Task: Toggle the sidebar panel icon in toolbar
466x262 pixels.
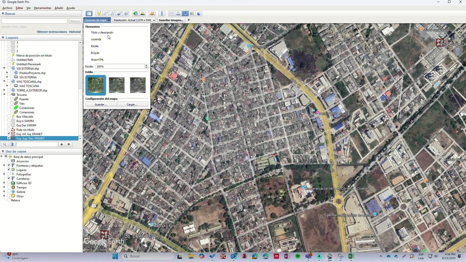Action: click(x=89, y=14)
